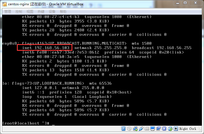Click the Right Ctrl host key label

click(x=188, y=129)
